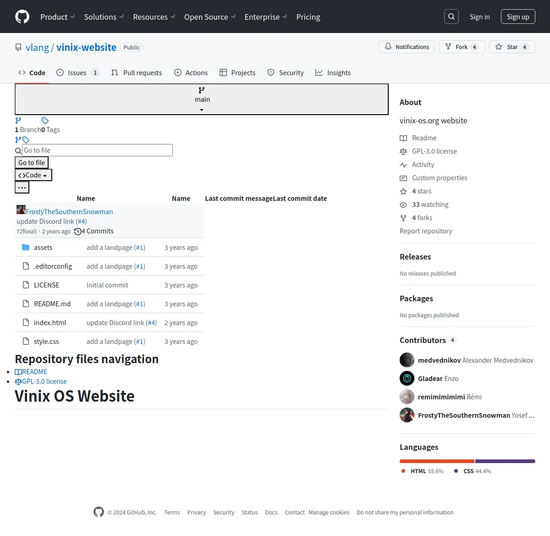The height and width of the screenshot is (536, 550).
Task: Click the GitHub logo in header
Action: (22, 17)
